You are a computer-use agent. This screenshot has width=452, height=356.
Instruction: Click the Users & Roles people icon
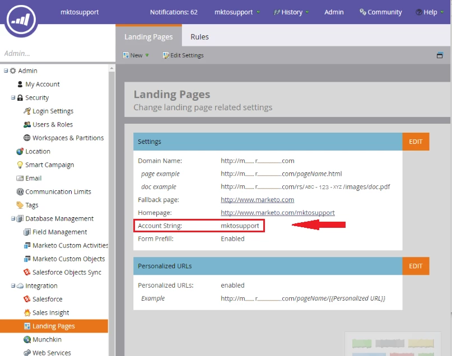click(27, 124)
